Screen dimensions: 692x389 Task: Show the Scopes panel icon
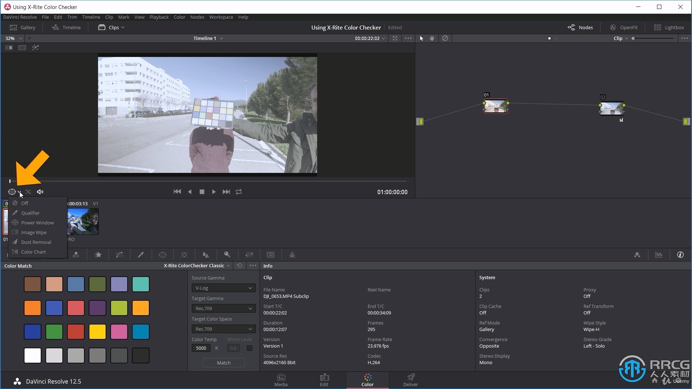659,255
